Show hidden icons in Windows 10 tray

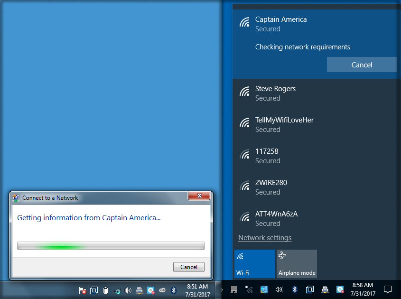pos(222,290)
